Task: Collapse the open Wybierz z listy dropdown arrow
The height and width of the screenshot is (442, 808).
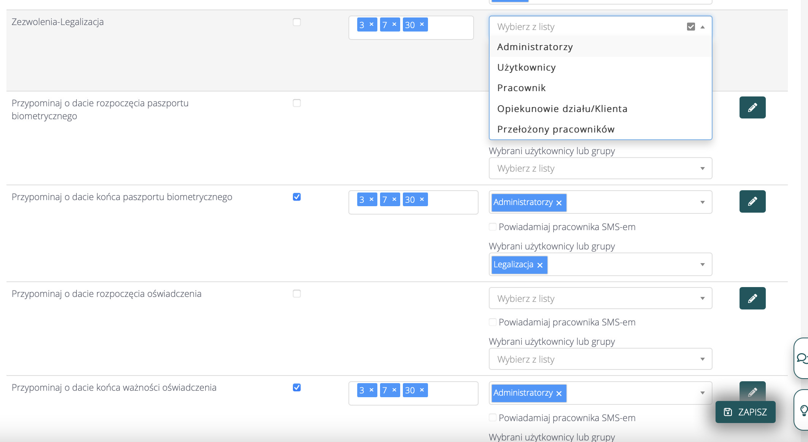Action: 703,27
